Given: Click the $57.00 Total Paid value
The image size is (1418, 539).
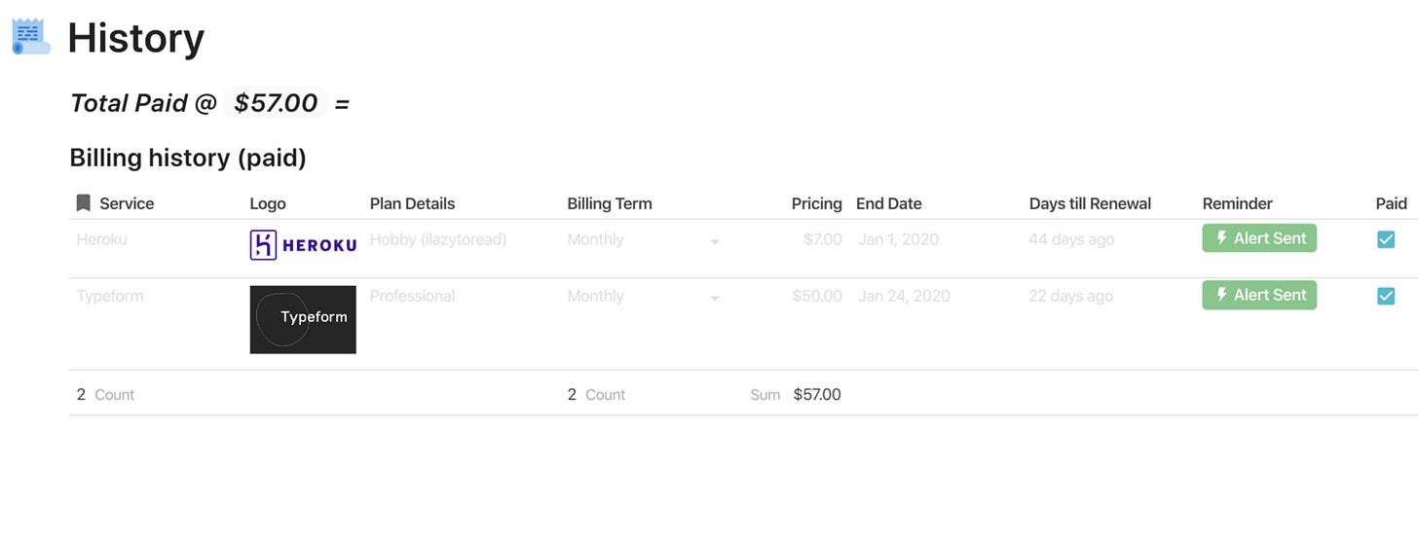Looking at the screenshot, I should (x=276, y=103).
